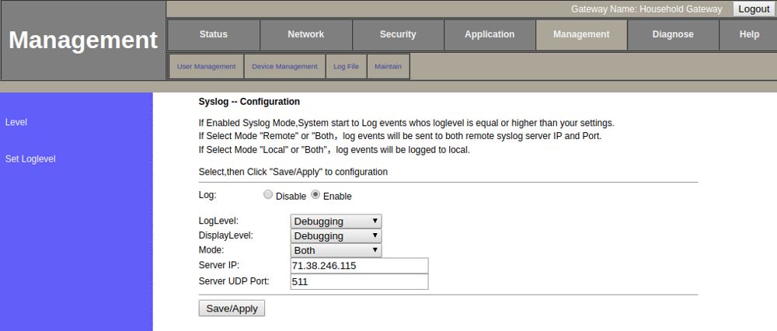Viewport: 777px width, 331px height.
Task: Click the Logout button
Action: click(754, 9)
